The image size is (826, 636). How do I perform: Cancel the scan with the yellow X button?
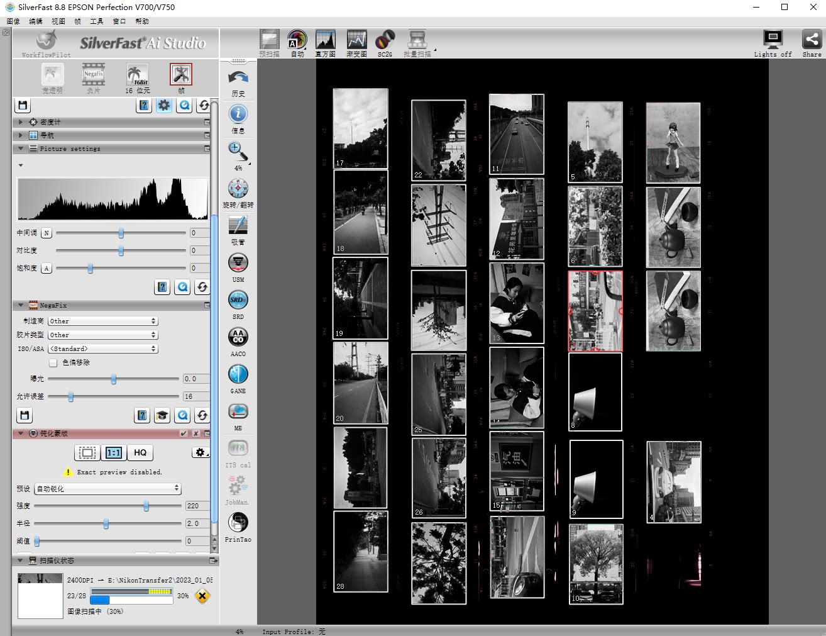coord(202,596)
